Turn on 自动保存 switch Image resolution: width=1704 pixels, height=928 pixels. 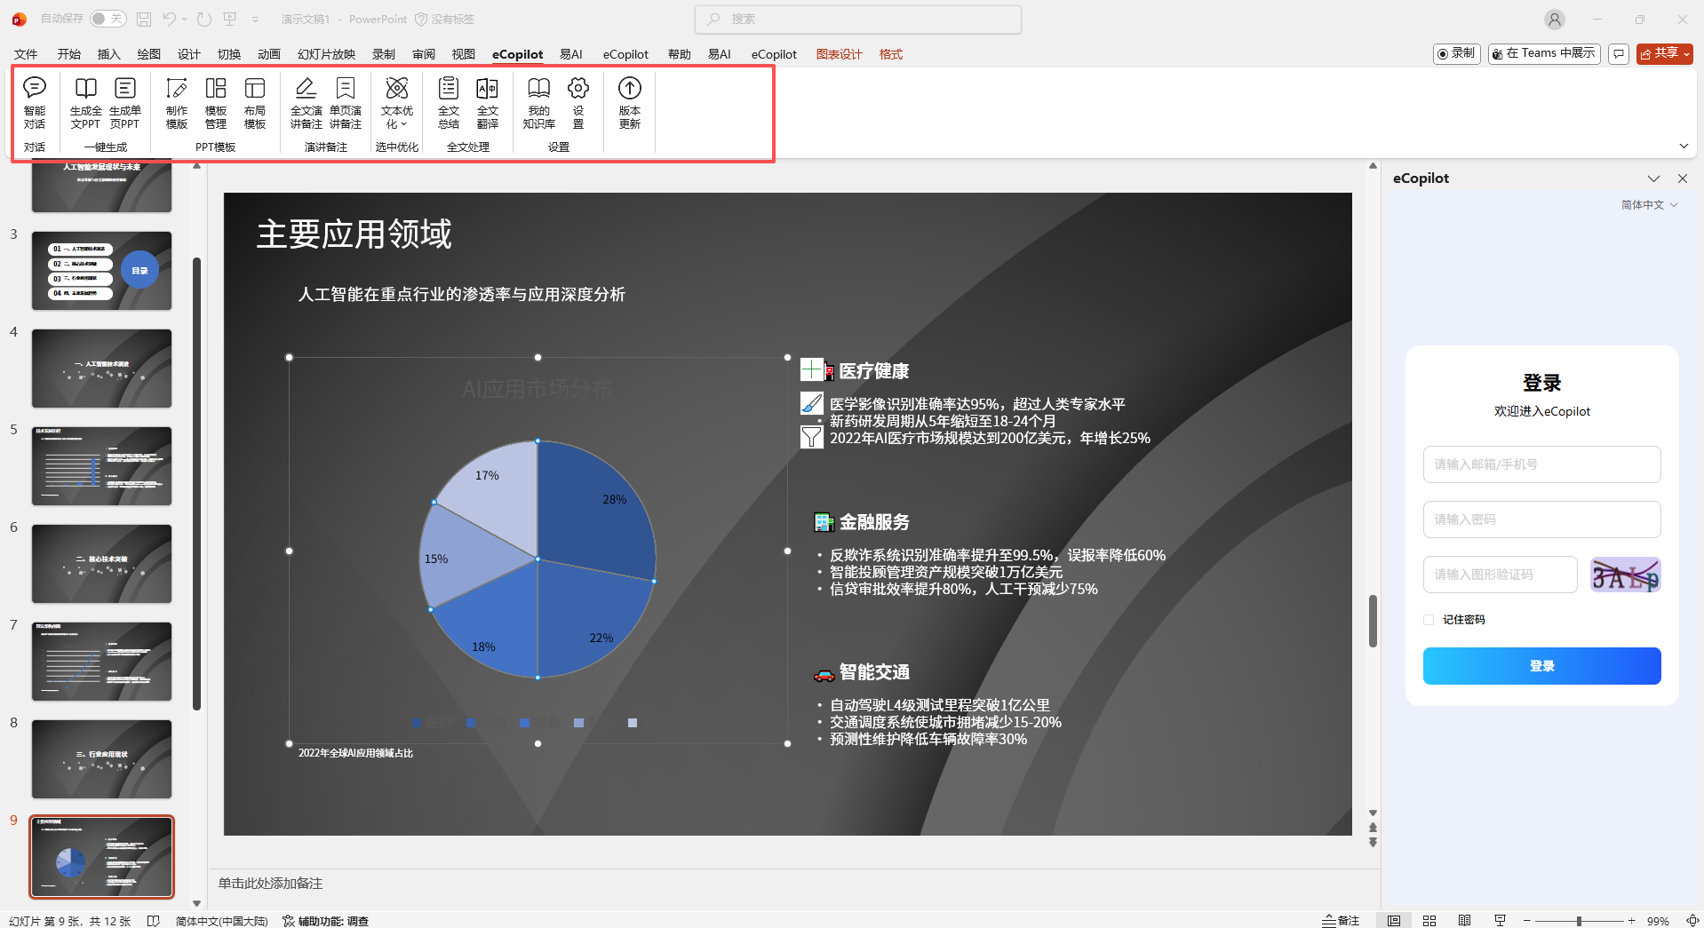pos(107,18)
